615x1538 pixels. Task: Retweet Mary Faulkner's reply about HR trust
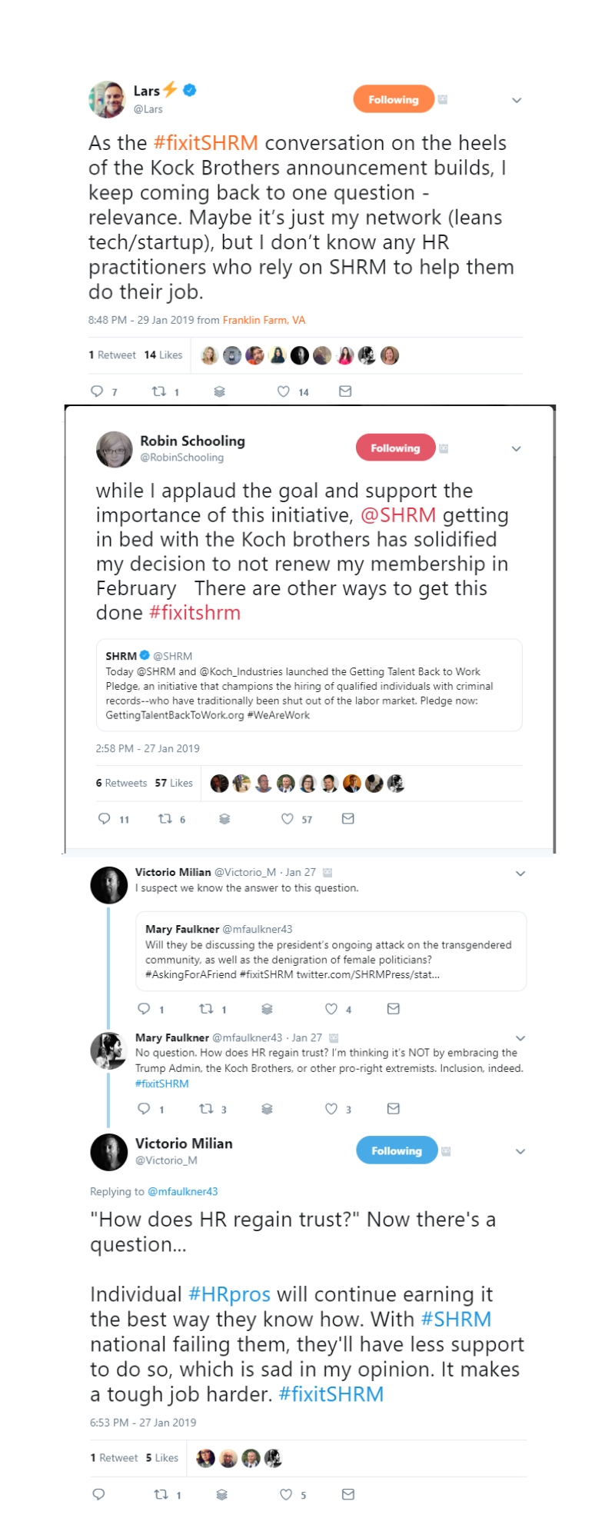(x=206, y=1109)
